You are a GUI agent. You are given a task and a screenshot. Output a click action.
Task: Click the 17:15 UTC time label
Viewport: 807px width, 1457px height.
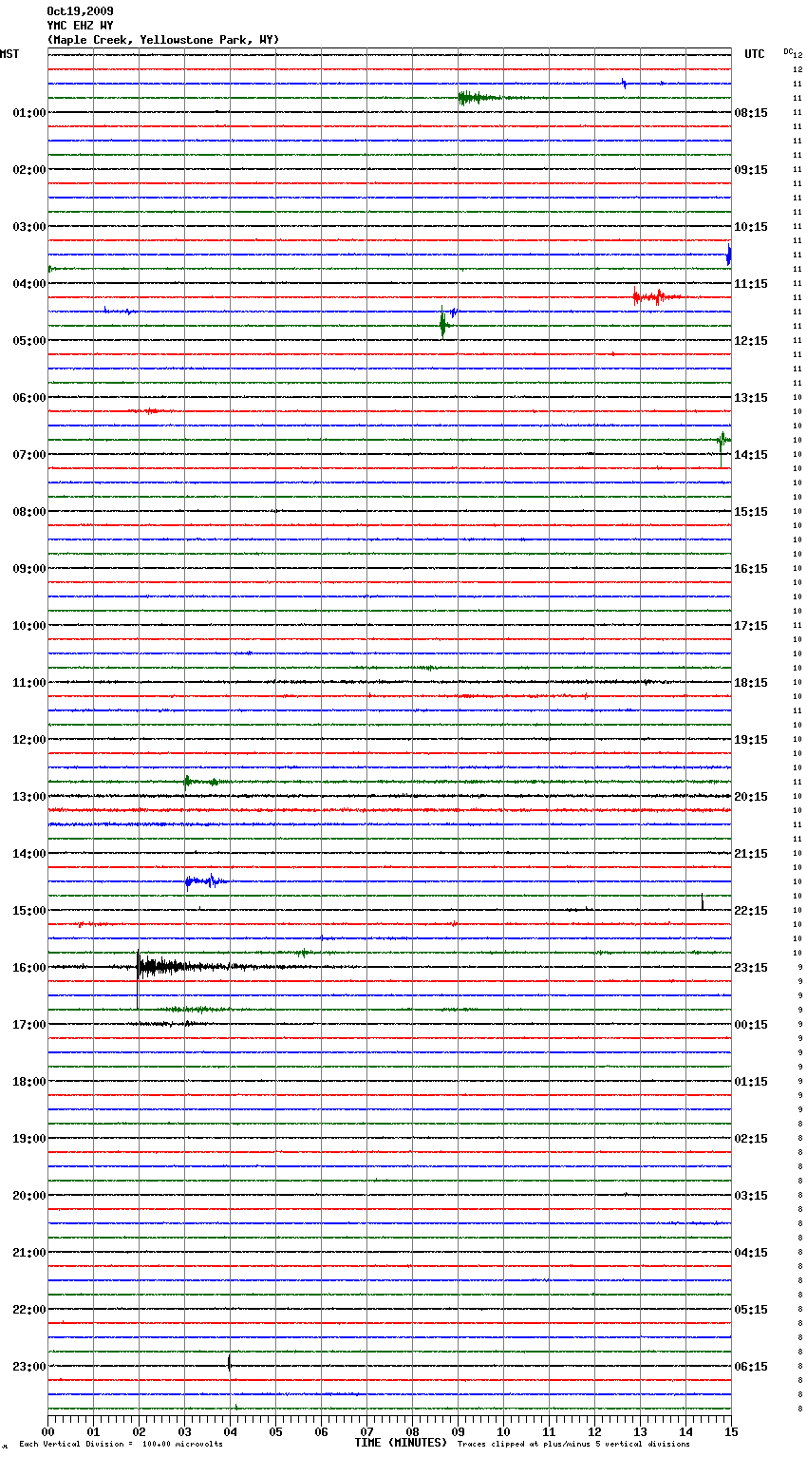pyautogui.click(x=751, y=626)
